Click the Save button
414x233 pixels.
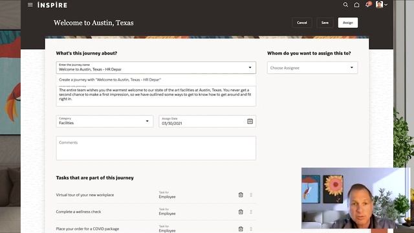325,23
